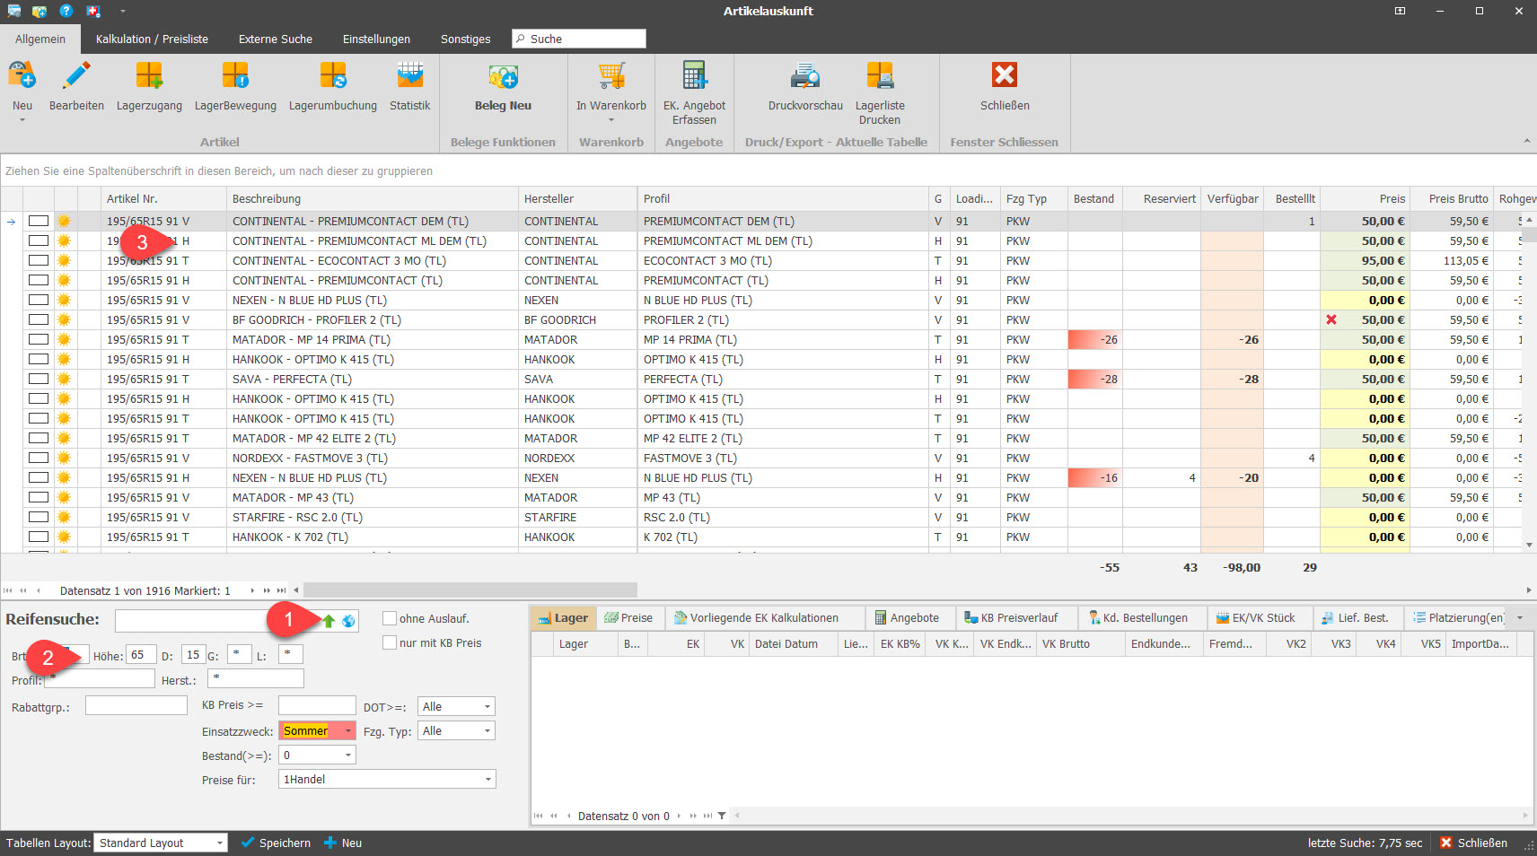The height and width of the screenshot is (856, 1537).
Task: Go to next record arrow in navigator
Action: pyautogui.click(x=252, y=590)
